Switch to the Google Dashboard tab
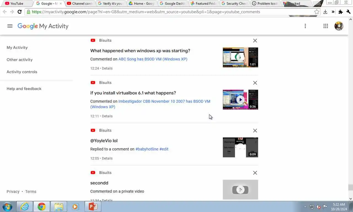This screenshot has height=212, width=353. click(x=172, y=4)
